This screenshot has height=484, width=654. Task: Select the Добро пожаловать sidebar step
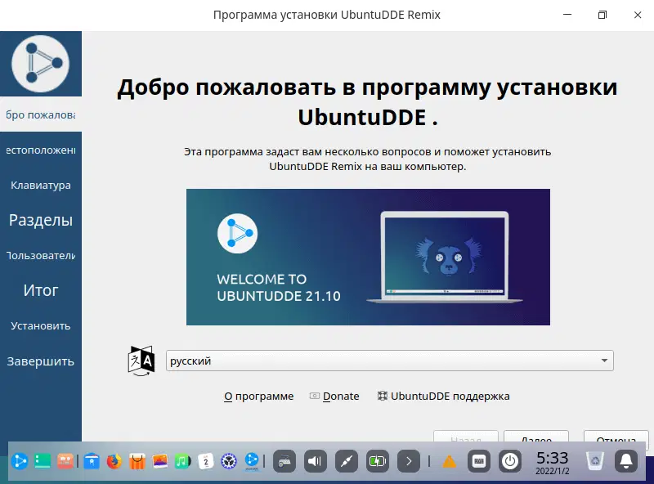(x=41, y=114)
